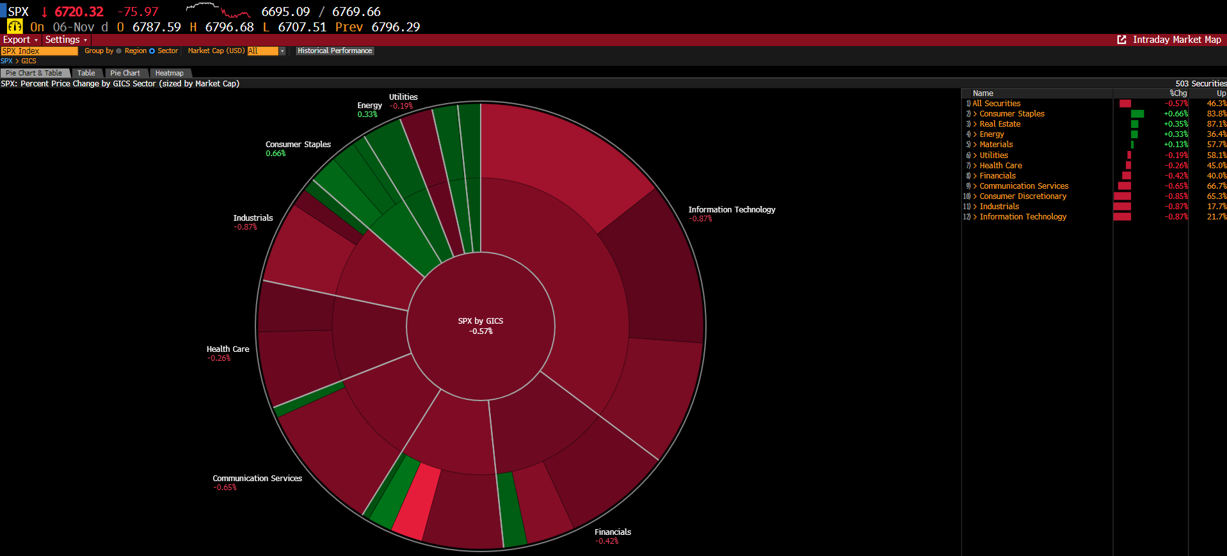1227x556 pixels.
Task: Click the 503 Securities count
Action: click(x=1201, y=84)
